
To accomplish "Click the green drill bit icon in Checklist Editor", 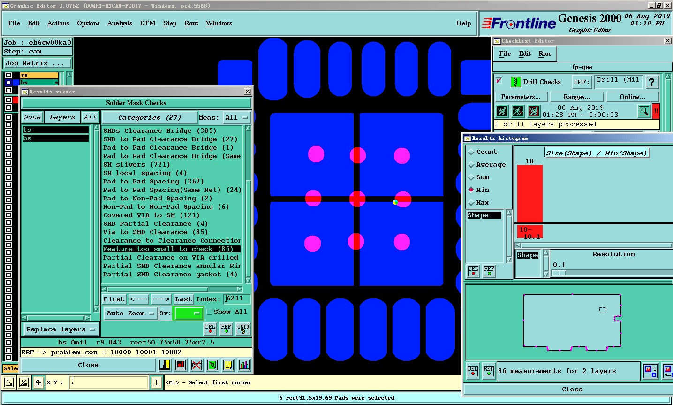I will [x=515, y=82].
